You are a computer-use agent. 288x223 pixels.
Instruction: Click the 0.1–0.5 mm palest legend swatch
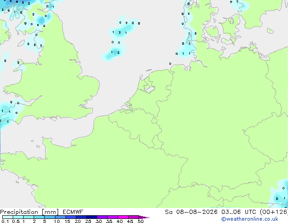pyautogui.click(x=8, y=217)
